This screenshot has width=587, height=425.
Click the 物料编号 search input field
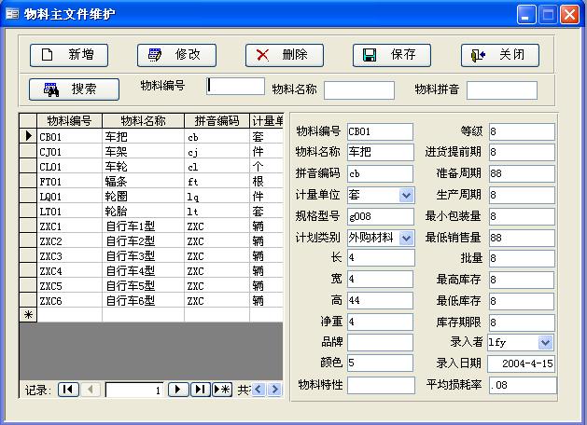pyautogui.click(x=235, y=86)
